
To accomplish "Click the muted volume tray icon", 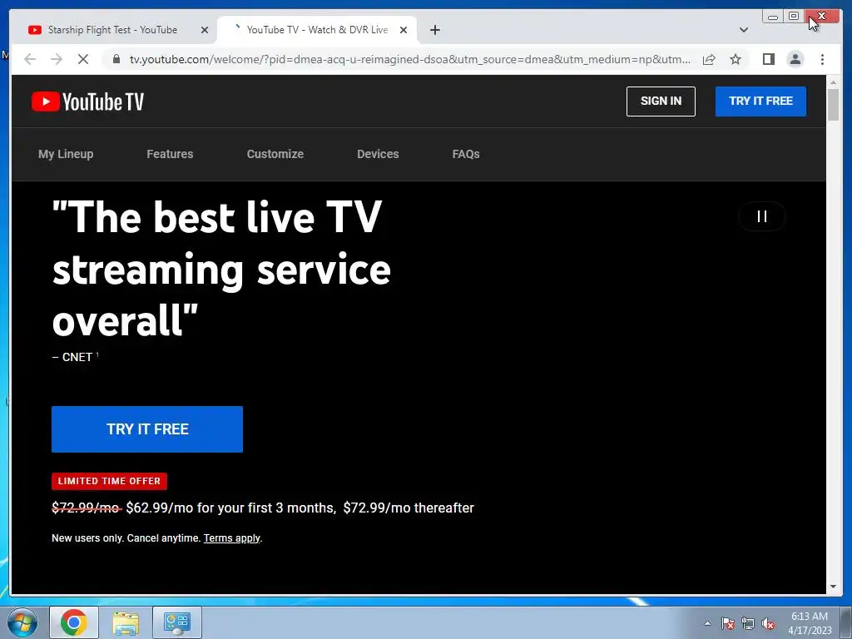I will point(768,623).
